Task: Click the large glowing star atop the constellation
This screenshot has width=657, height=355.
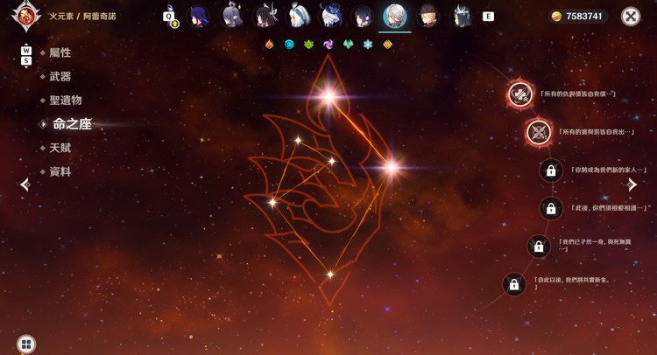Action: (328, 96)
